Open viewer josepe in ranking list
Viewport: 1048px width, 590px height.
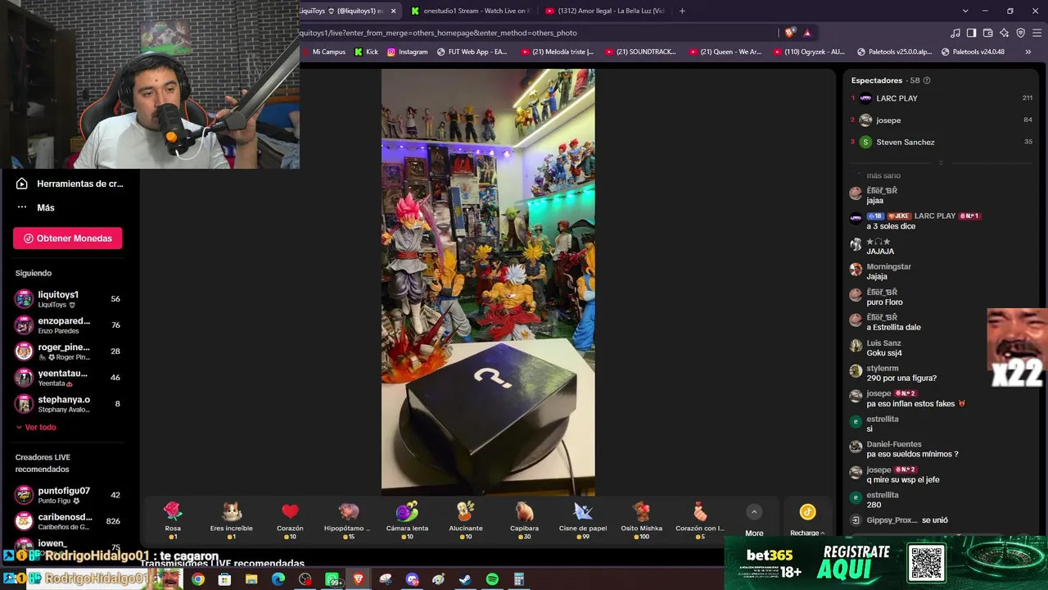click(942, 120)
